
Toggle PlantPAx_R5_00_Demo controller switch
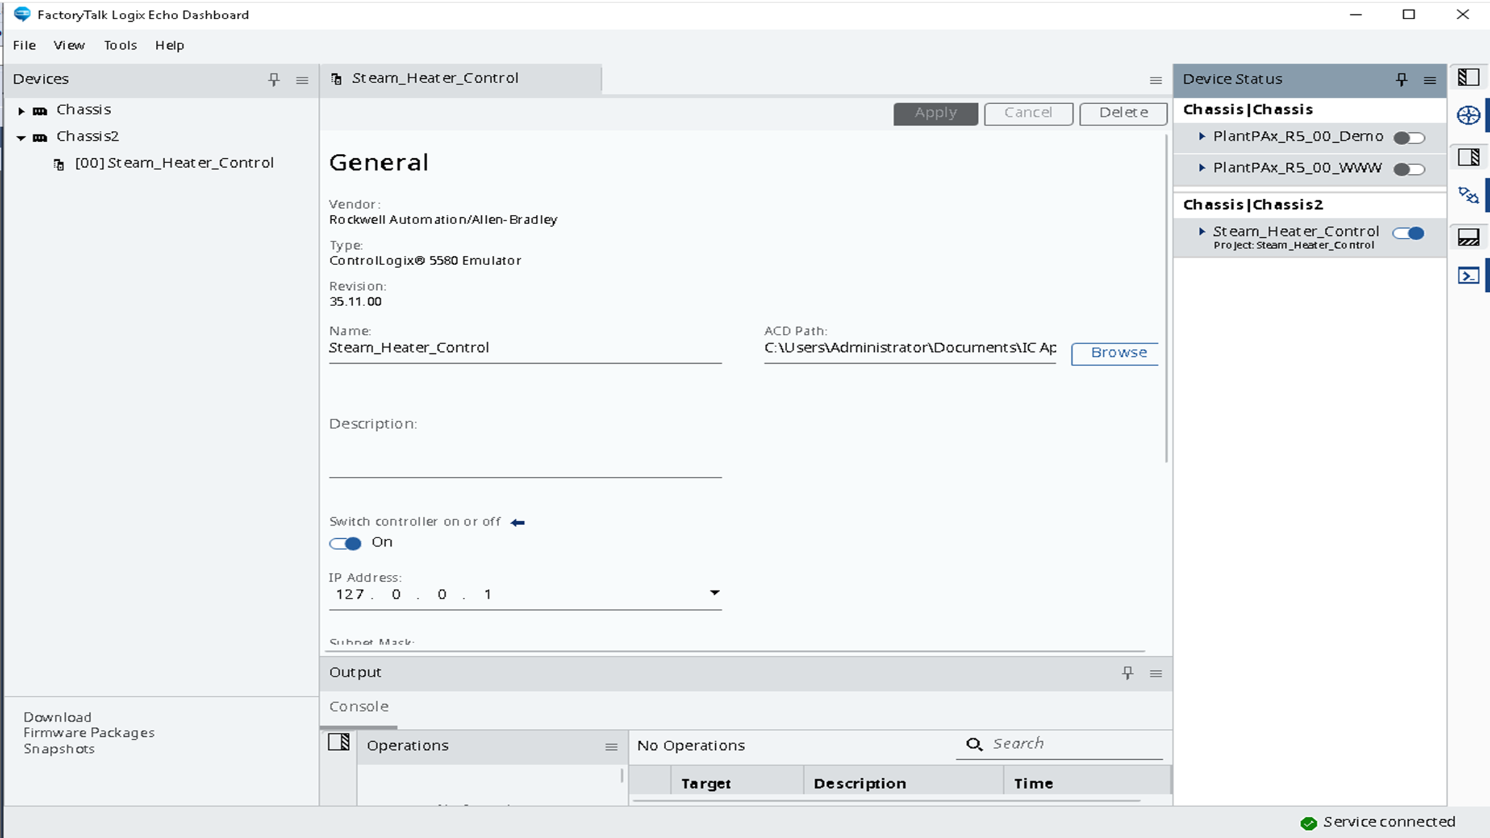click(1409, 138)
